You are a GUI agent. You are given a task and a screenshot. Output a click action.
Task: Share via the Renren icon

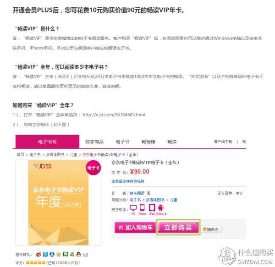click(52, 254)
